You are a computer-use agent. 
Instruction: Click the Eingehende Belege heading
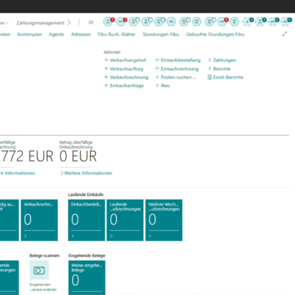[x=87, y=255]
